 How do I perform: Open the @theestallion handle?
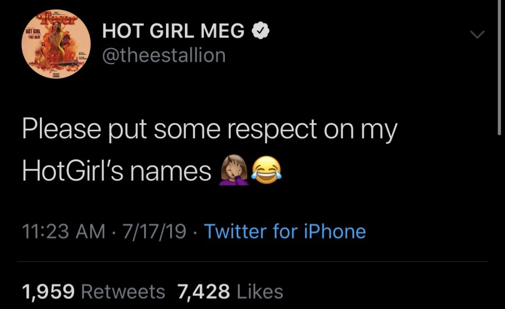pos(164,55)
